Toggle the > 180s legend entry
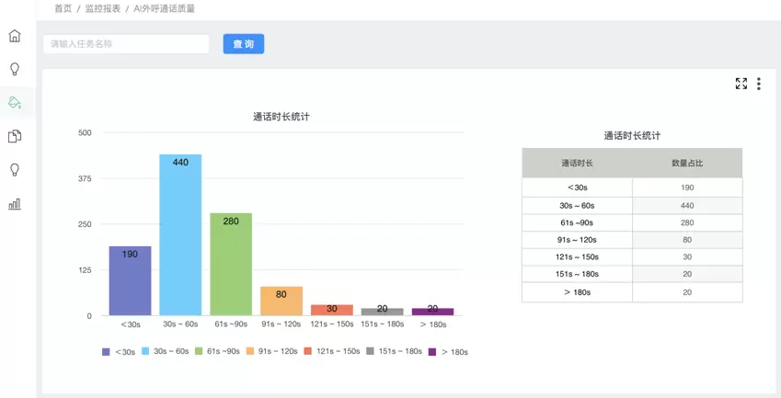Viewport: 781px width, 398px height. [x=448, y=352]
